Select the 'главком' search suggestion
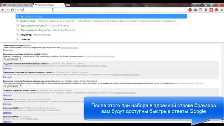Viewport: 224px width, 126px height. (101, 39)
